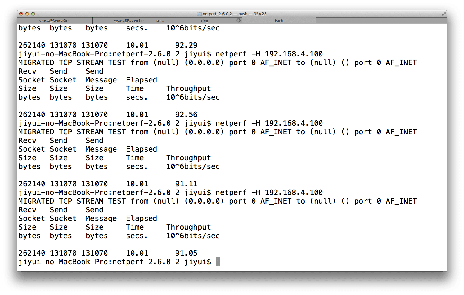Select the bash tab
464x295 pixels.
tap(279, 21)
